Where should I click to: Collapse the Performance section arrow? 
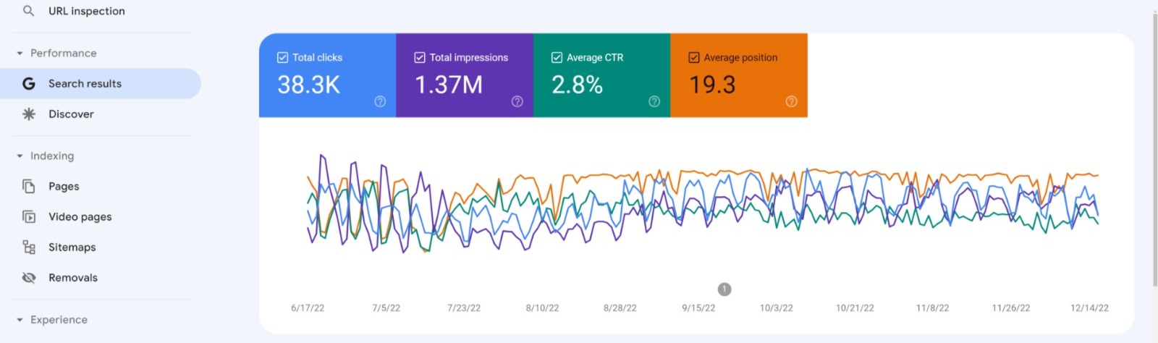[x=20, y=54]
